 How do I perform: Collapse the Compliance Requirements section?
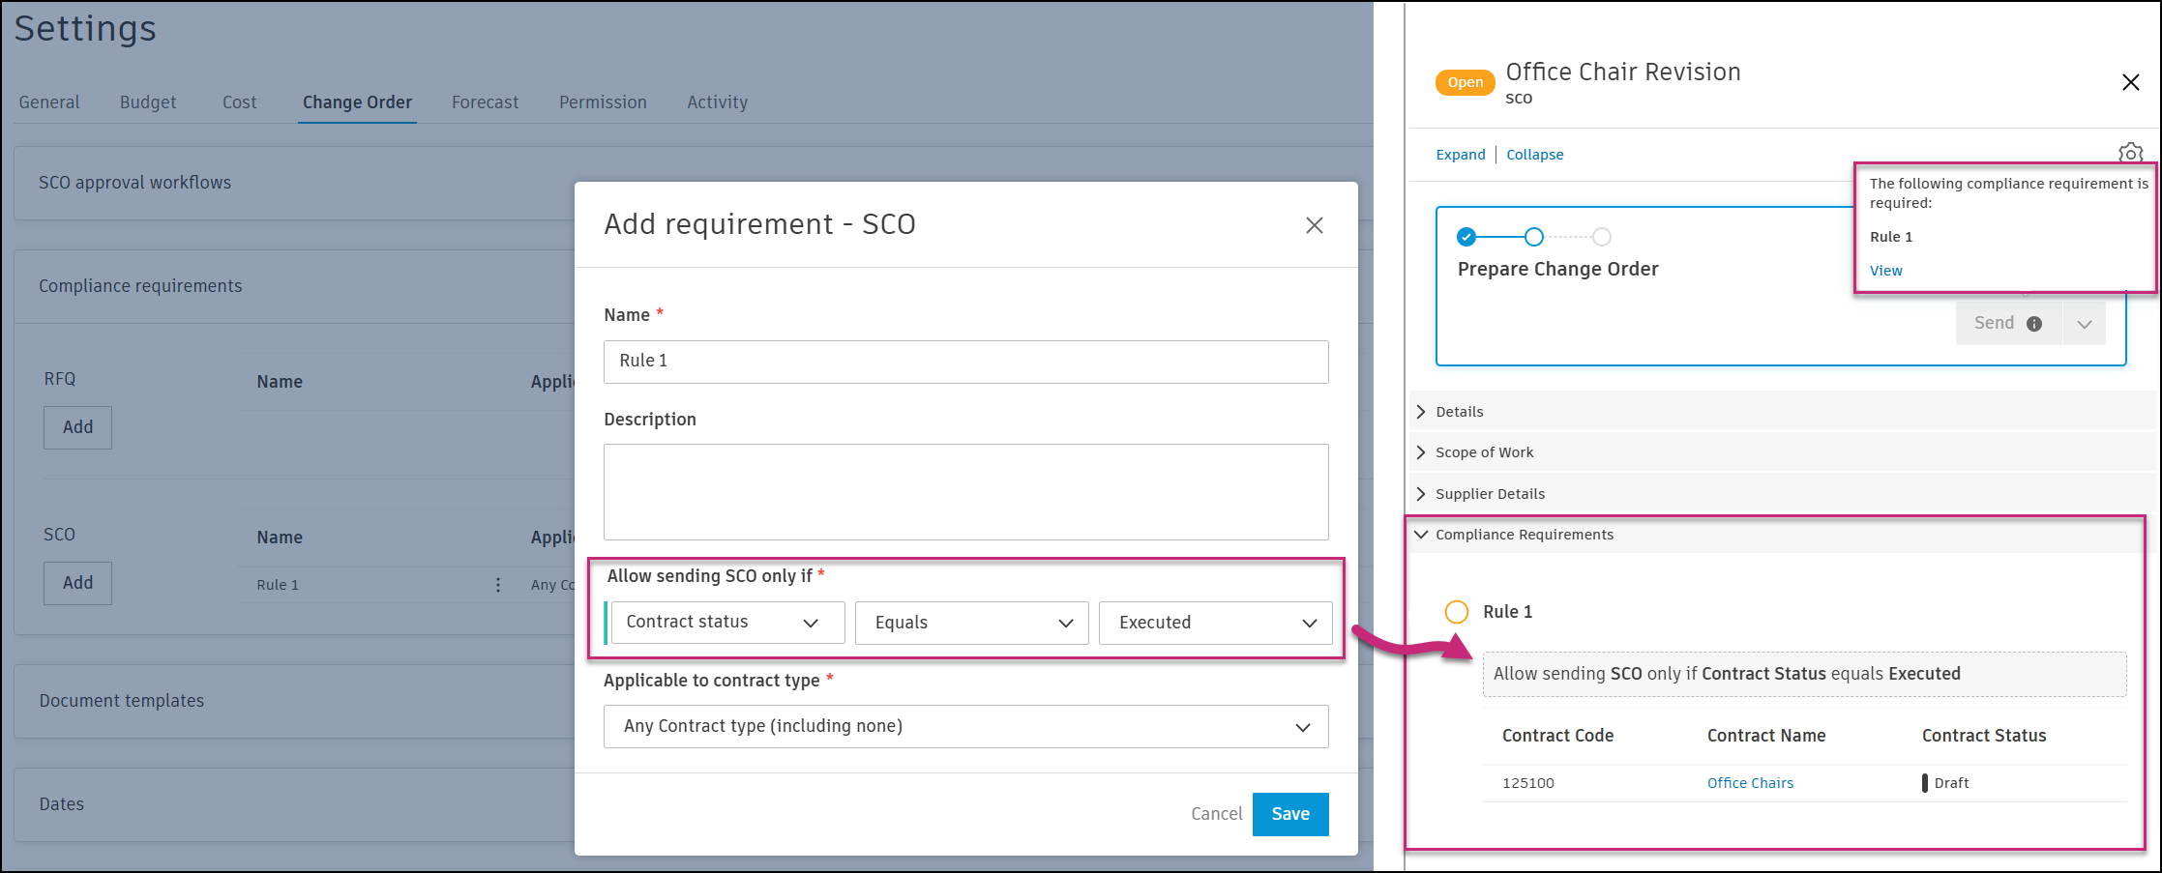click(x=1524, y=535)
